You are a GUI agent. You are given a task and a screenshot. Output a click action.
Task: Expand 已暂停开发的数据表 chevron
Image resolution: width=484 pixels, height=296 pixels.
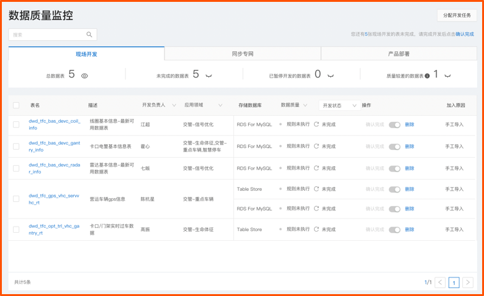[331, 76]
